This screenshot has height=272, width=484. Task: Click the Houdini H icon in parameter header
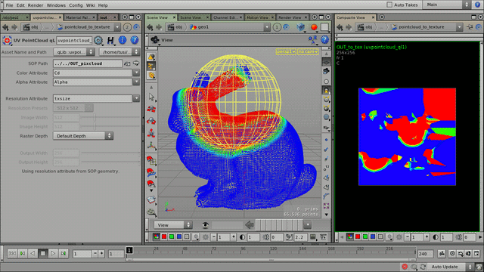(x=110, y=40)
